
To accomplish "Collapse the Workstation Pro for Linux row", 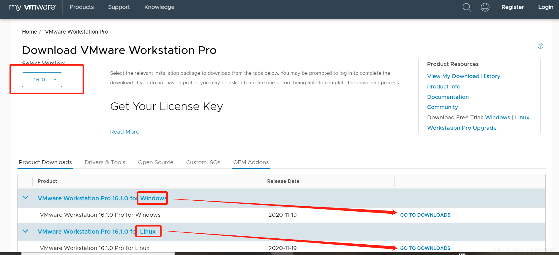I will [26, 231].
